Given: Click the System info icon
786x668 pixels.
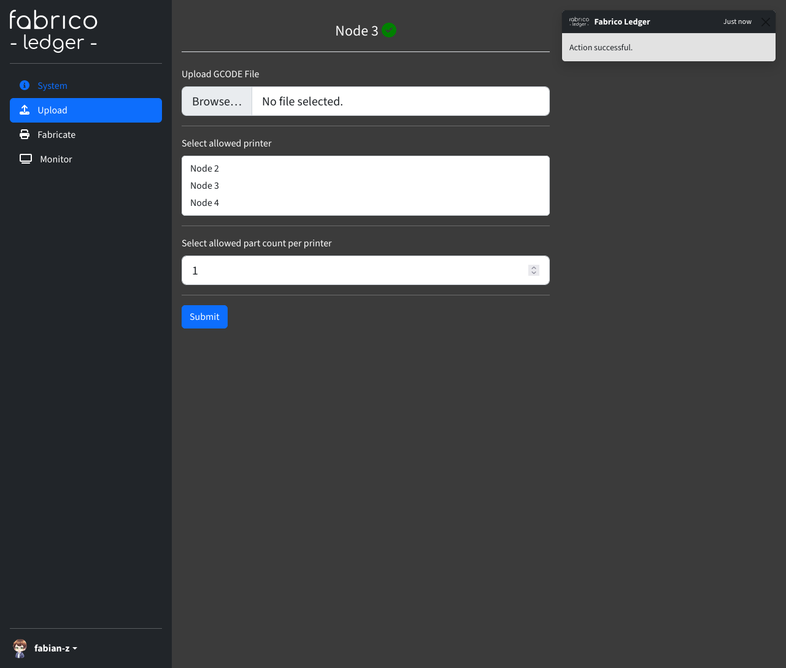Looking at the screenshot, I should point(25,85).
